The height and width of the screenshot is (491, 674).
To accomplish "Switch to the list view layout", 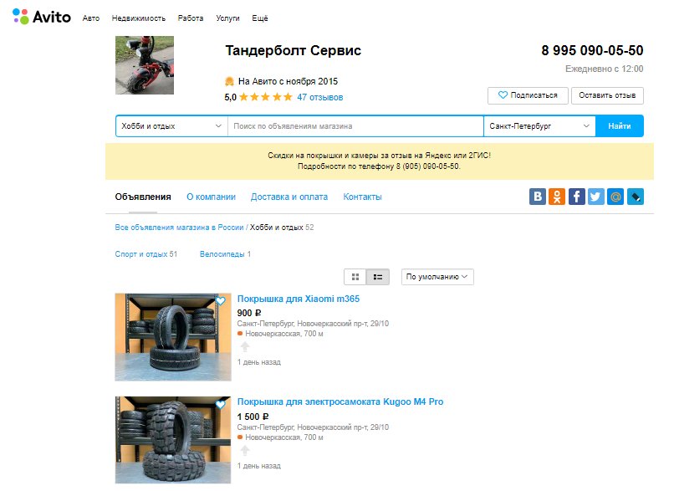I will pos(378,276).
